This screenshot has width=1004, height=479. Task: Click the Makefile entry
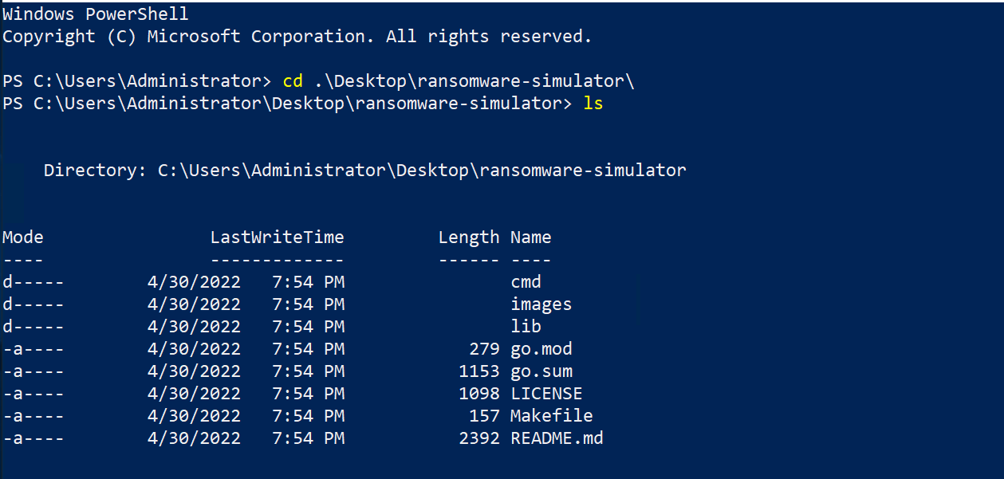pyautogui.click(x=552, y=416)
